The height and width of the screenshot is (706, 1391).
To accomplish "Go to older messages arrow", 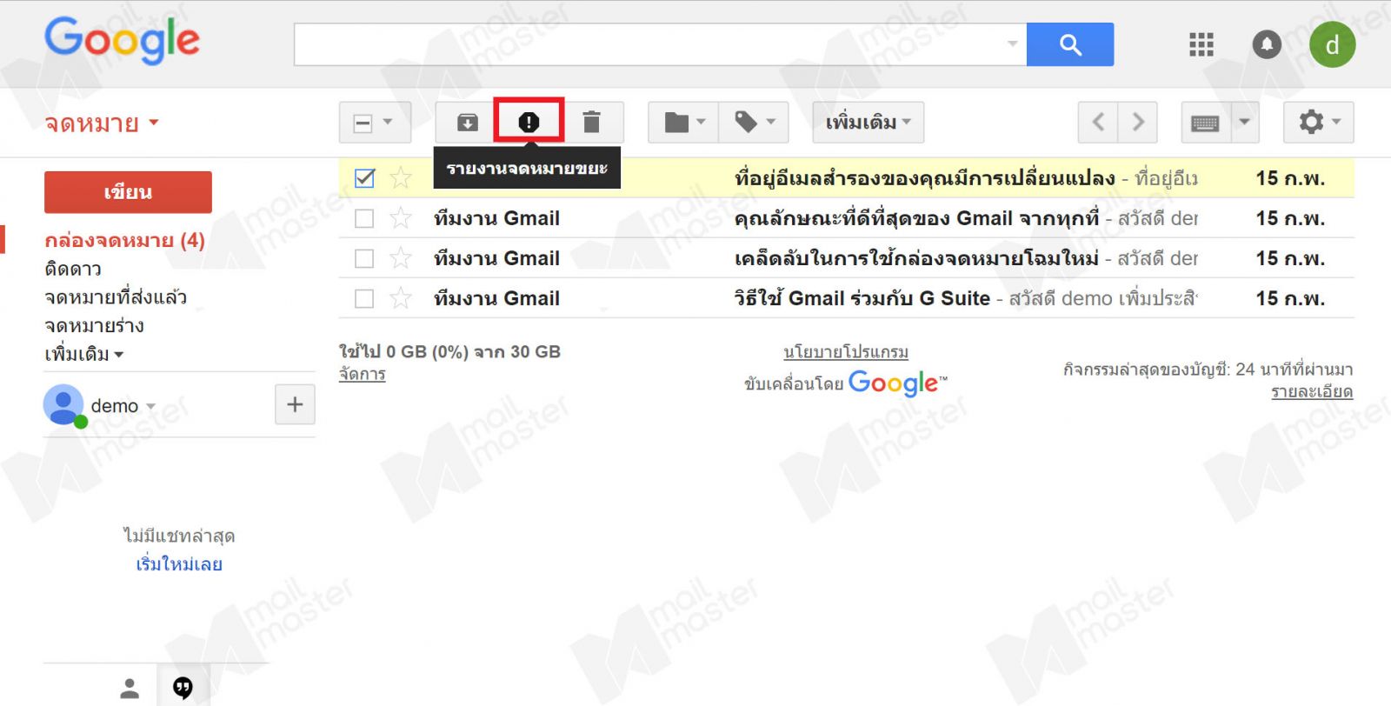I will tap(1138, 123).
